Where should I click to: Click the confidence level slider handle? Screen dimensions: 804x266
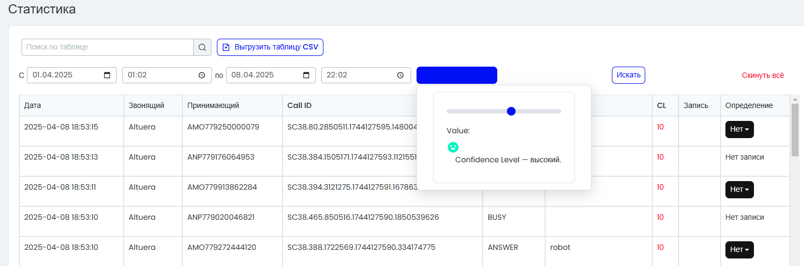point(511,111)
